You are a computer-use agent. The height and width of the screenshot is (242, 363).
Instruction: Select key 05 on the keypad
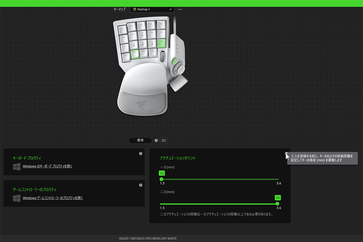(161, 24)
